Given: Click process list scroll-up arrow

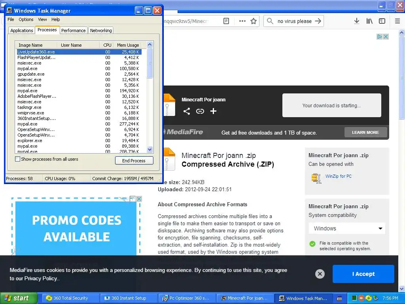Looking at the screenshot, I should pyautogui.click(x=150, y=45).
